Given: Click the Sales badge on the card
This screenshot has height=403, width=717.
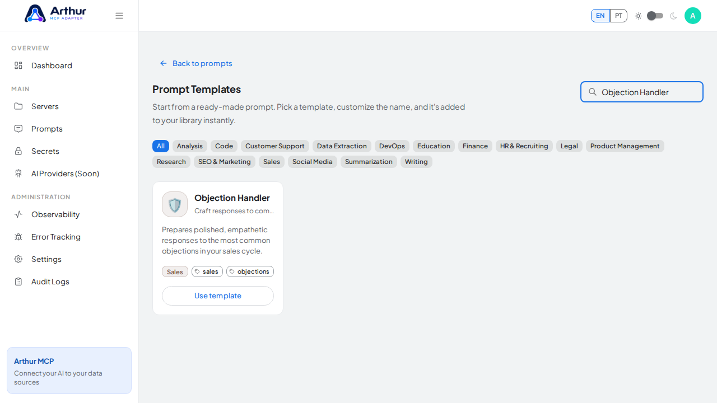Looking at the screenshot, I should pos(175,271).
